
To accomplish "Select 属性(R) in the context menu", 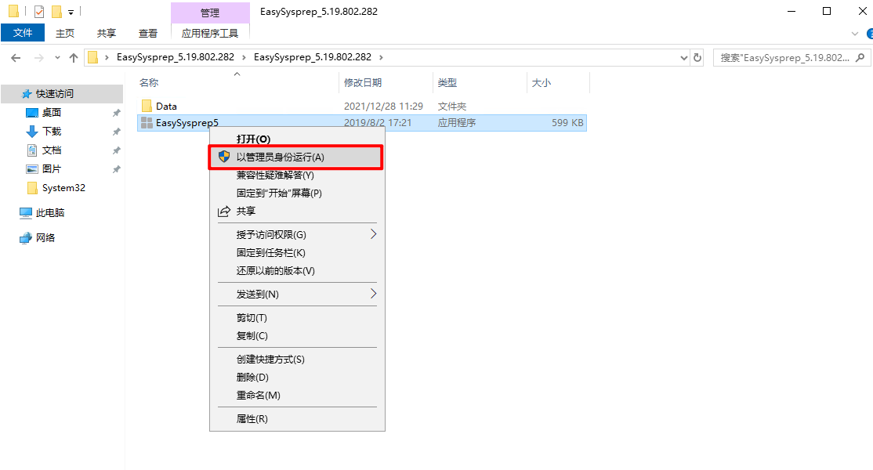I will click(x=252, y=419).
